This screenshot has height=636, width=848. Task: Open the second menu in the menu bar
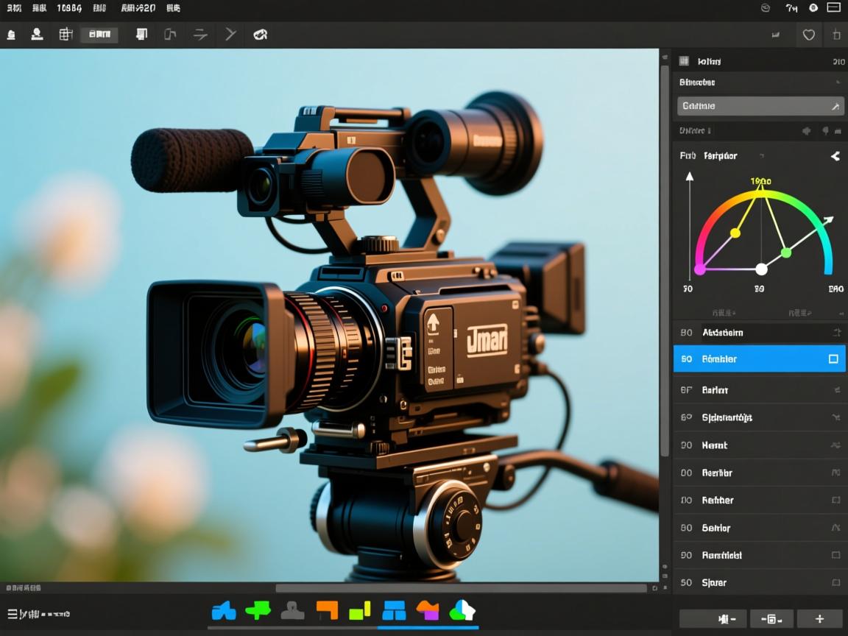(40, 8)
